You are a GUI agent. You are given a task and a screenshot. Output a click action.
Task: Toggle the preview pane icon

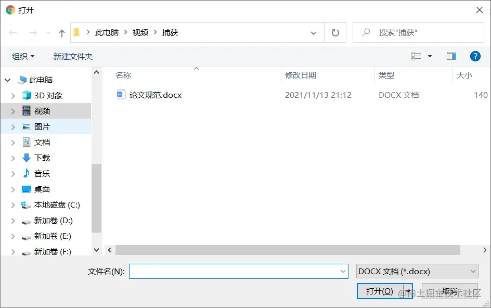(x=451, y=56)
